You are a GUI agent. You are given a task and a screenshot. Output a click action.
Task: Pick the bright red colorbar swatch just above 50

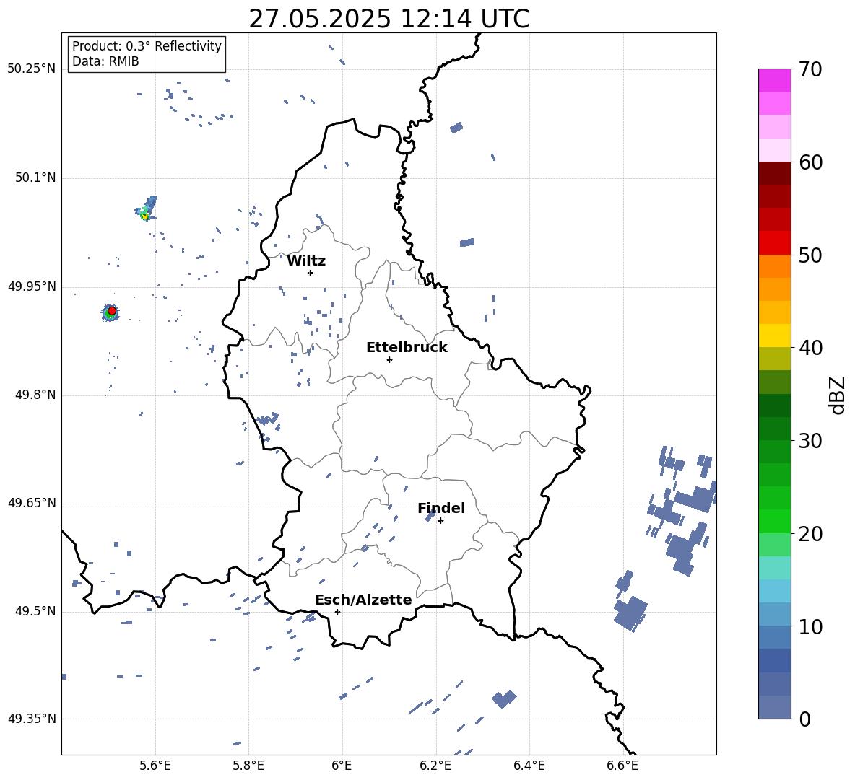click(774, 243)
